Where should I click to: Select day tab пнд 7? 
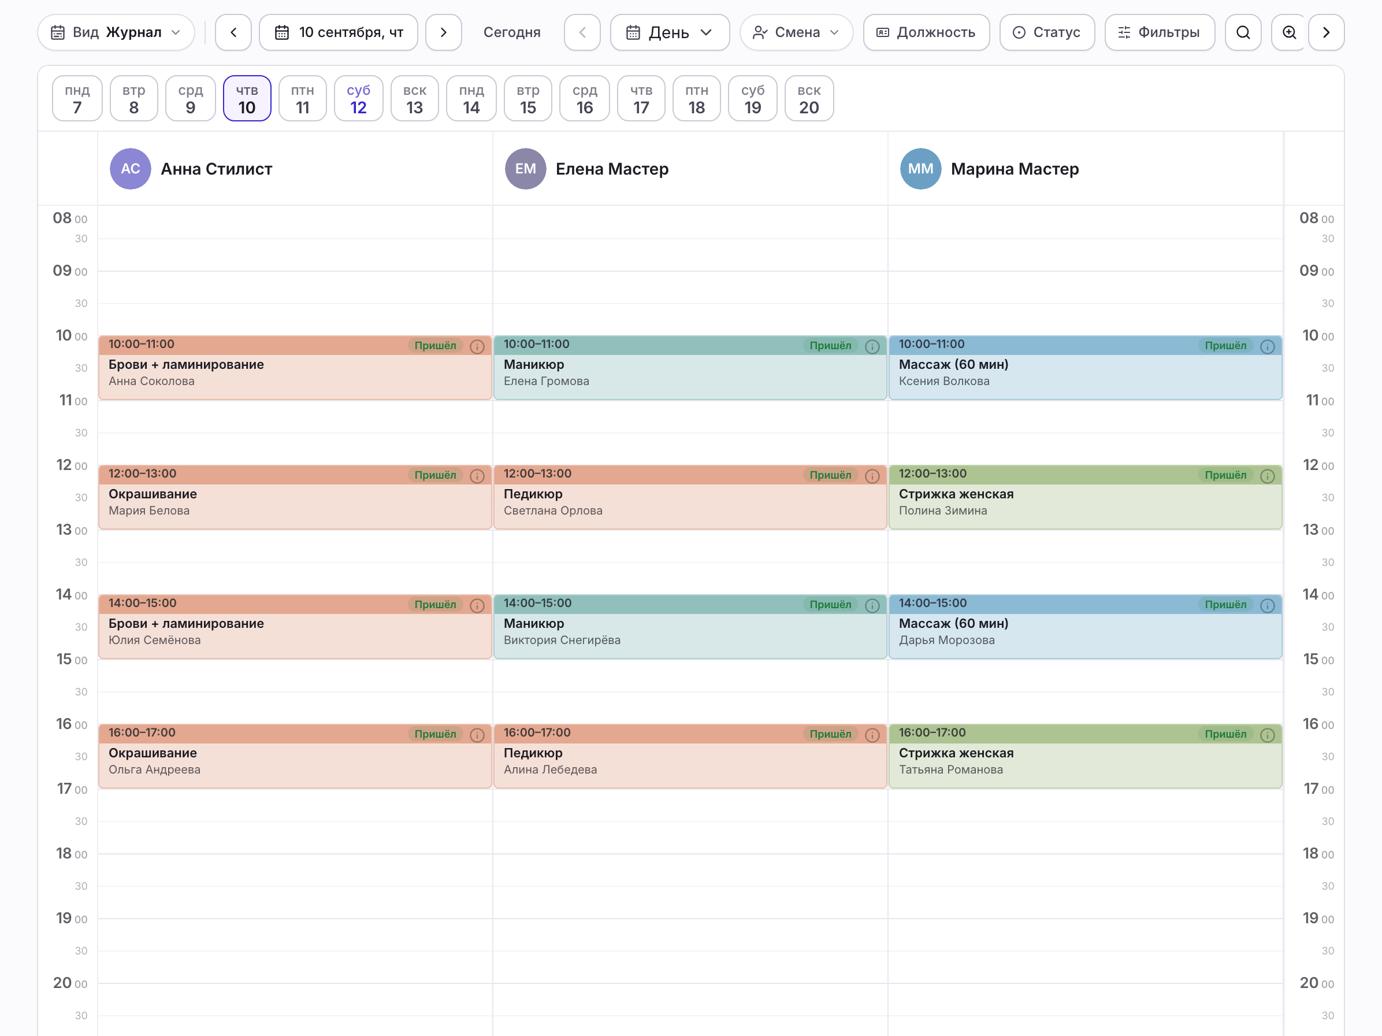pos(77,98)
